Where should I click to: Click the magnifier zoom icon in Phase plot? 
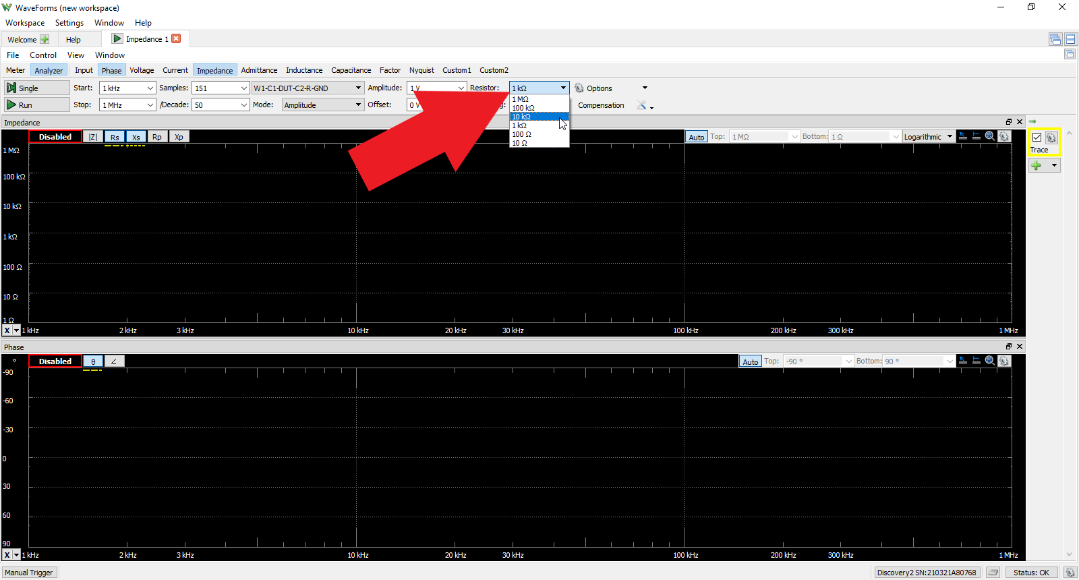point(990,361)
